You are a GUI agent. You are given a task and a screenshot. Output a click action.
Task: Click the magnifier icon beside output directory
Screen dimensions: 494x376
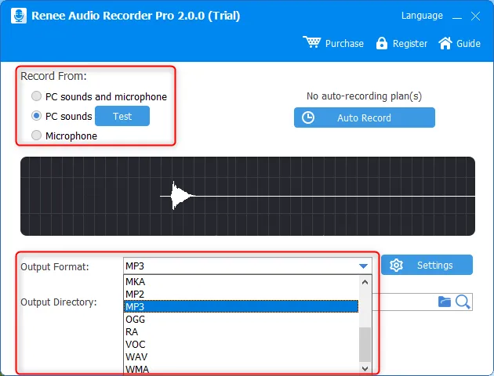[463, 302]
